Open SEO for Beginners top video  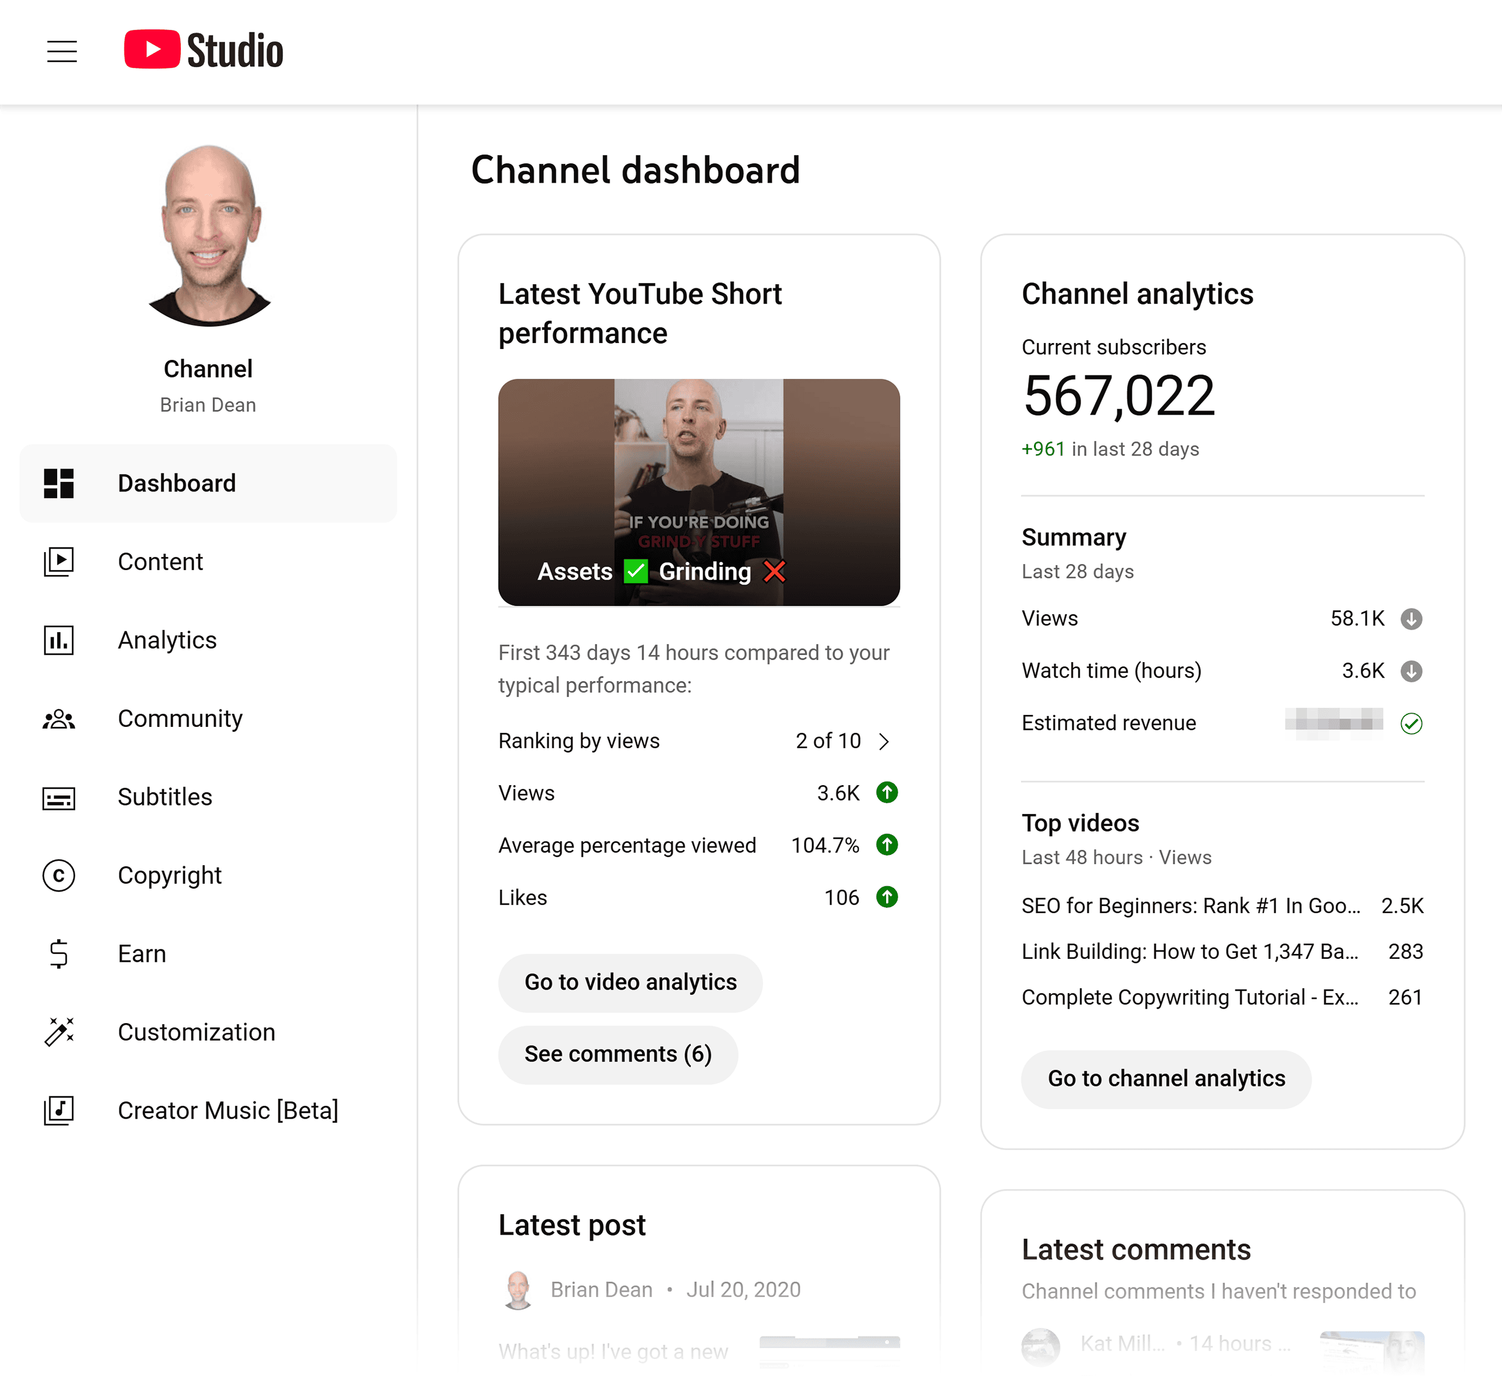click(x=1221, y=906)
